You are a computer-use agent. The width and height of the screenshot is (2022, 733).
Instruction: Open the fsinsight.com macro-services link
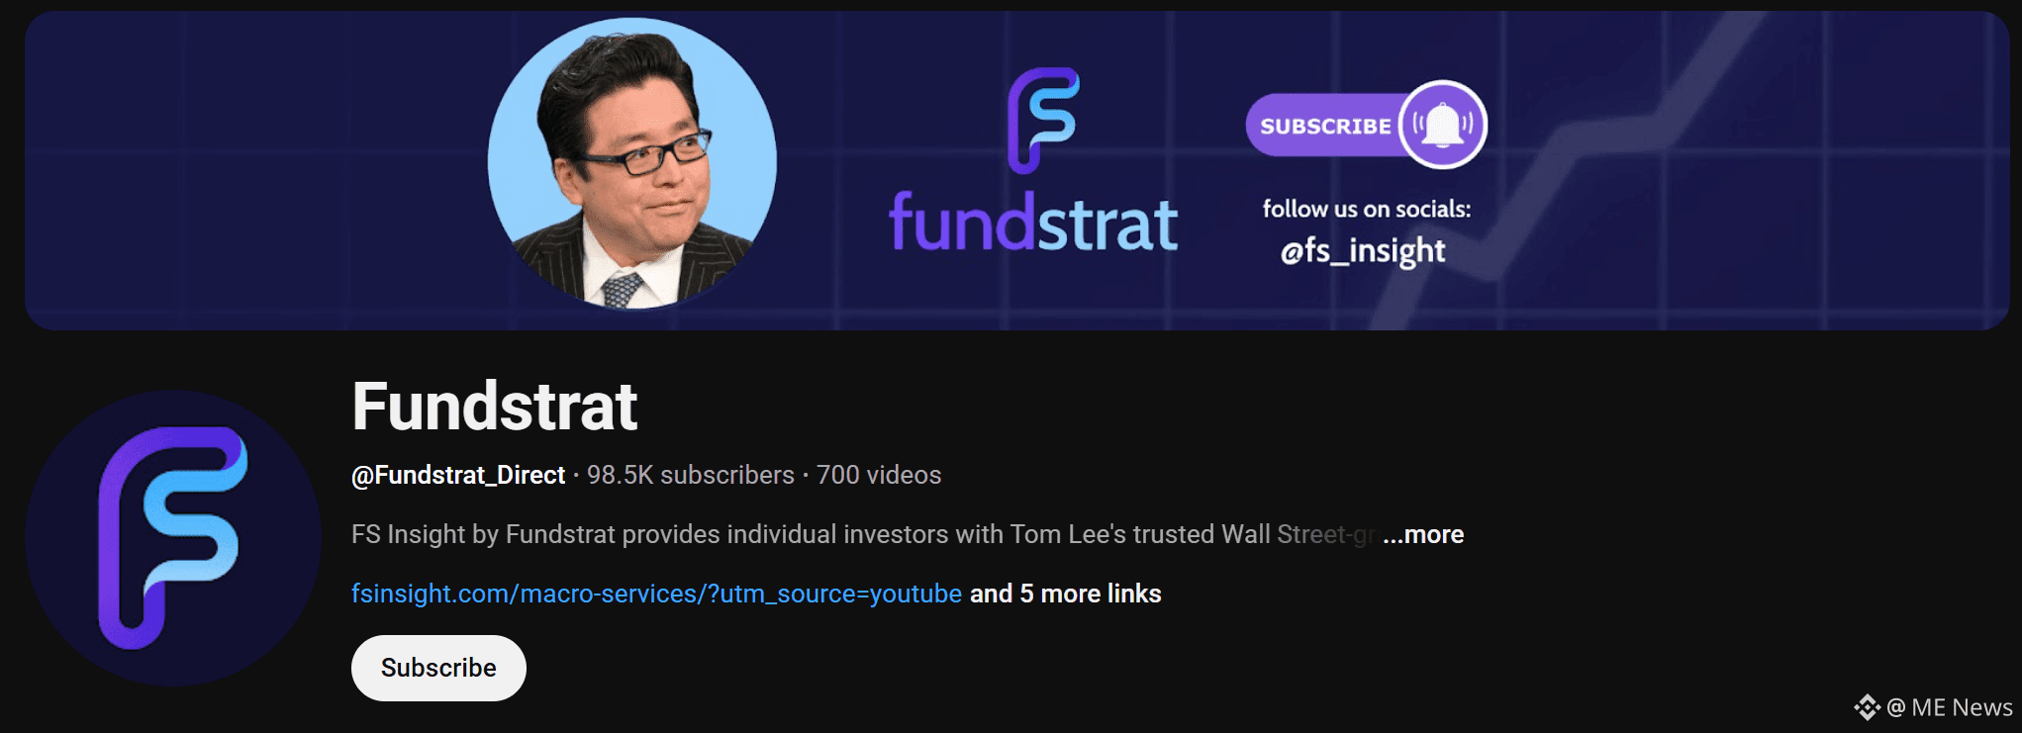[x=656, y=594]
